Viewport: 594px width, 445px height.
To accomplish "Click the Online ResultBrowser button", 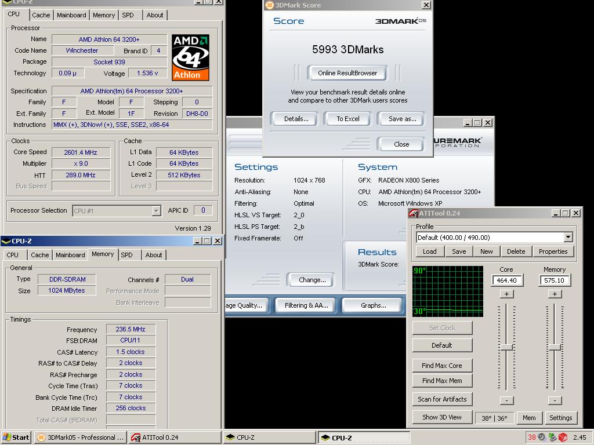I will tap(347, 73).
